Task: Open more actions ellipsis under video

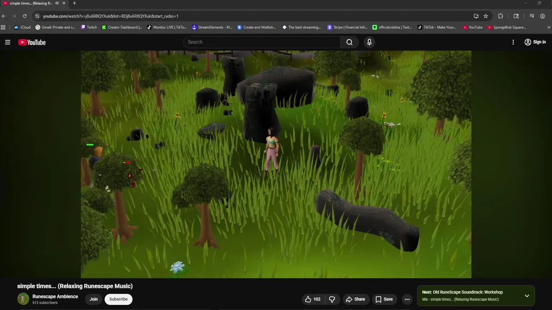Action: [407, 299]
